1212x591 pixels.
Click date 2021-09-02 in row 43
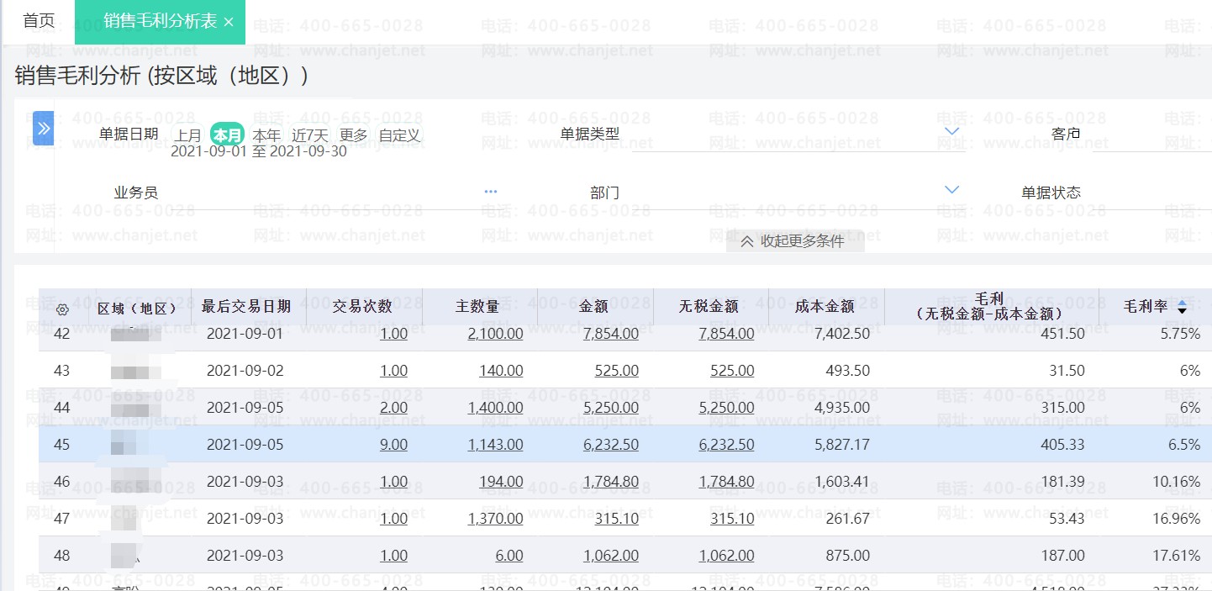(x=245, y=371)
